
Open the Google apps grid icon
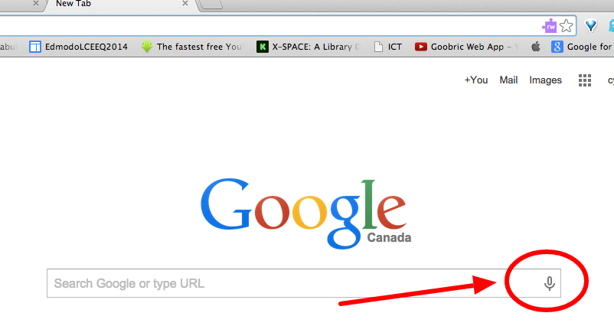pyautogui.click(x=585, y=80)
